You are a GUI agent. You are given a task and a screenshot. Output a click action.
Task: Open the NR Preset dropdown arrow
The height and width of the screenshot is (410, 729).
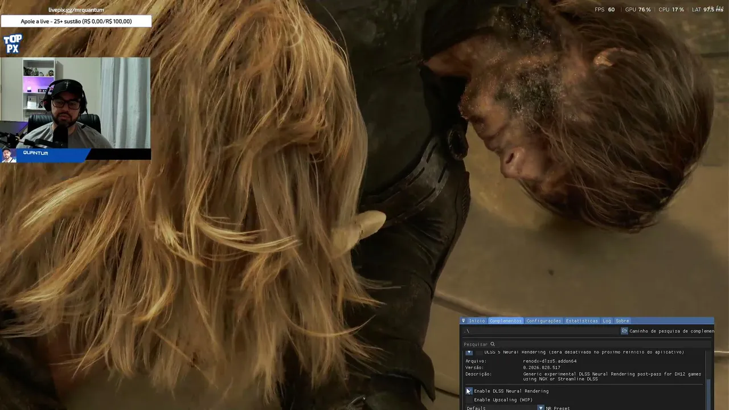coord(540,408)
